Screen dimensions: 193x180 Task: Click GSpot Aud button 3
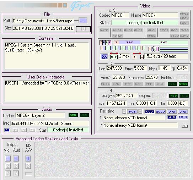(x=16, y=173)
